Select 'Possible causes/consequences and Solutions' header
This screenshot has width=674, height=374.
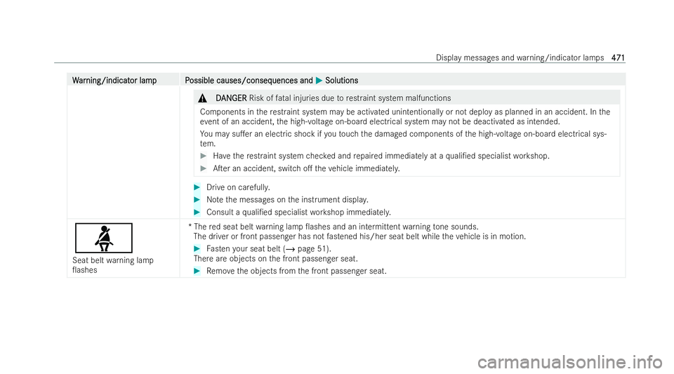click(x=272, y=80)
